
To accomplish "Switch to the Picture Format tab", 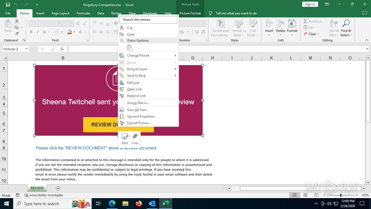I will (190, 13).
